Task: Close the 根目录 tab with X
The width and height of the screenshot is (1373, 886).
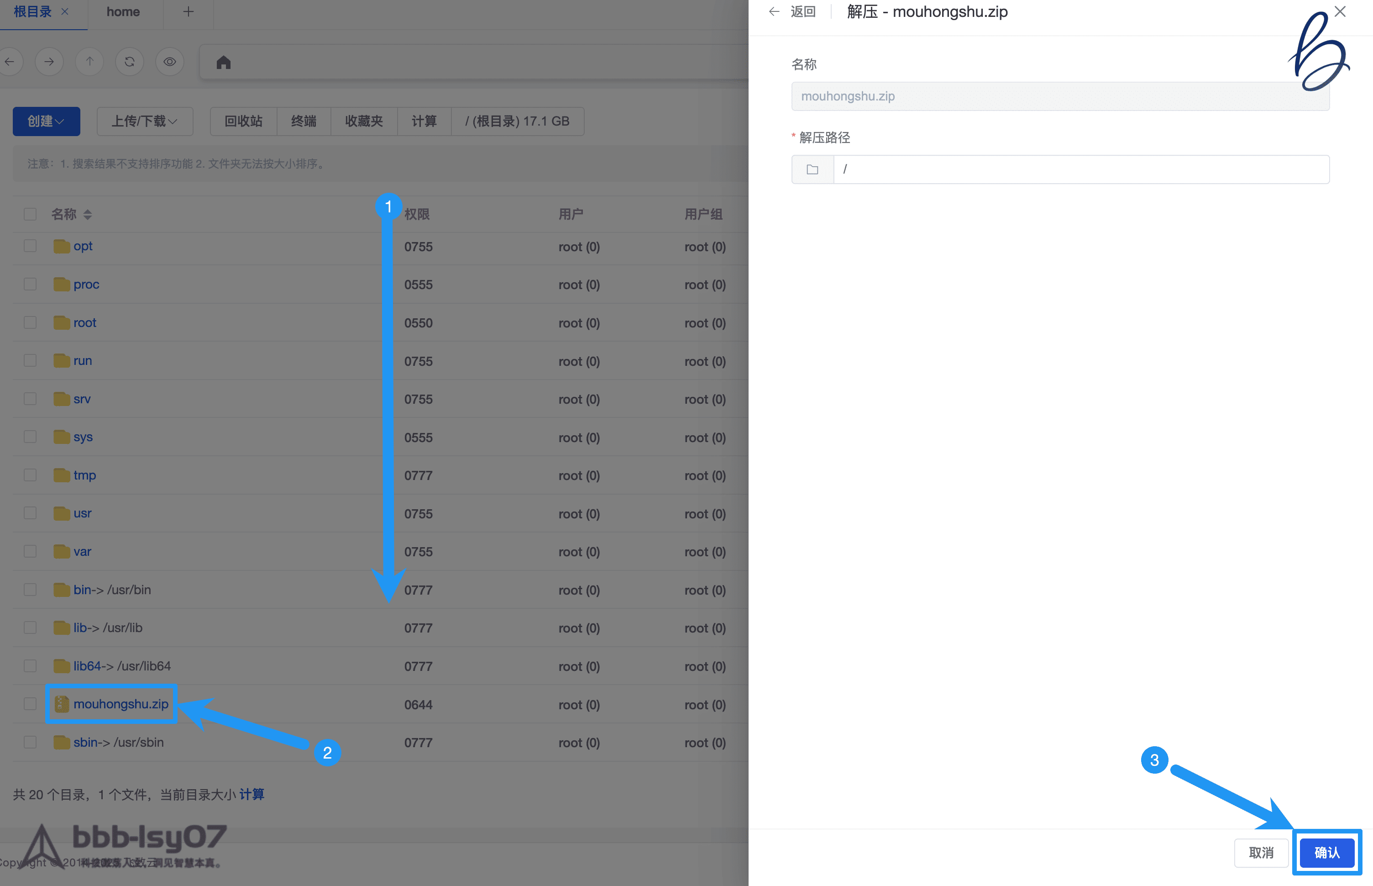Action: [65, 11]
